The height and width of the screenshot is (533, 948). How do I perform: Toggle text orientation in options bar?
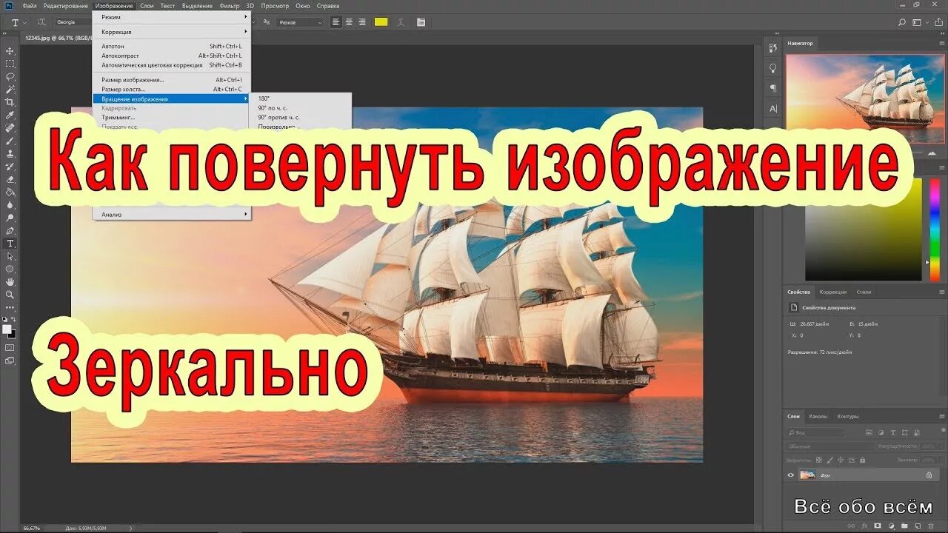tap(41, 22)
